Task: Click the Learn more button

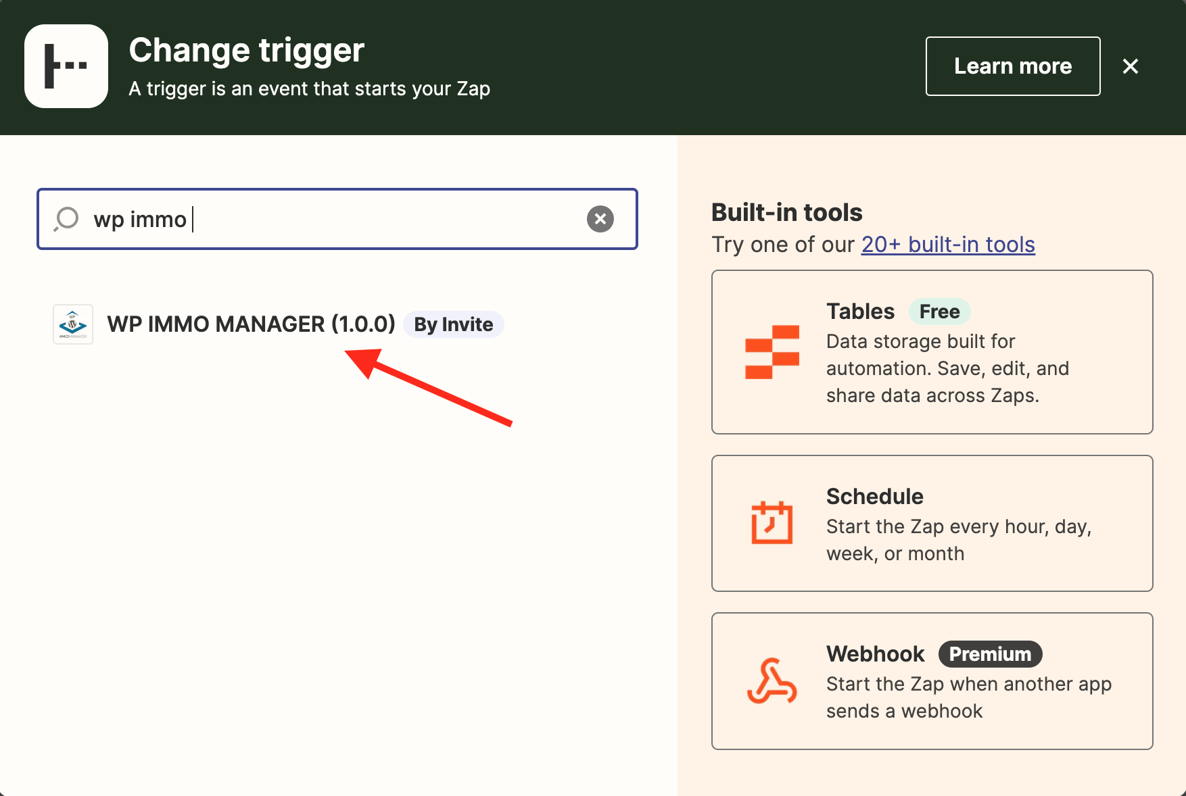Action: (1012, 66)
